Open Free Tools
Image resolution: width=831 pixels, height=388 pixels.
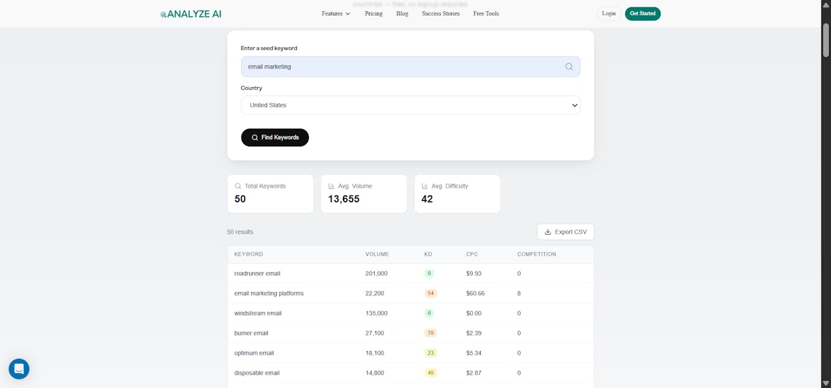click(486, 13)
